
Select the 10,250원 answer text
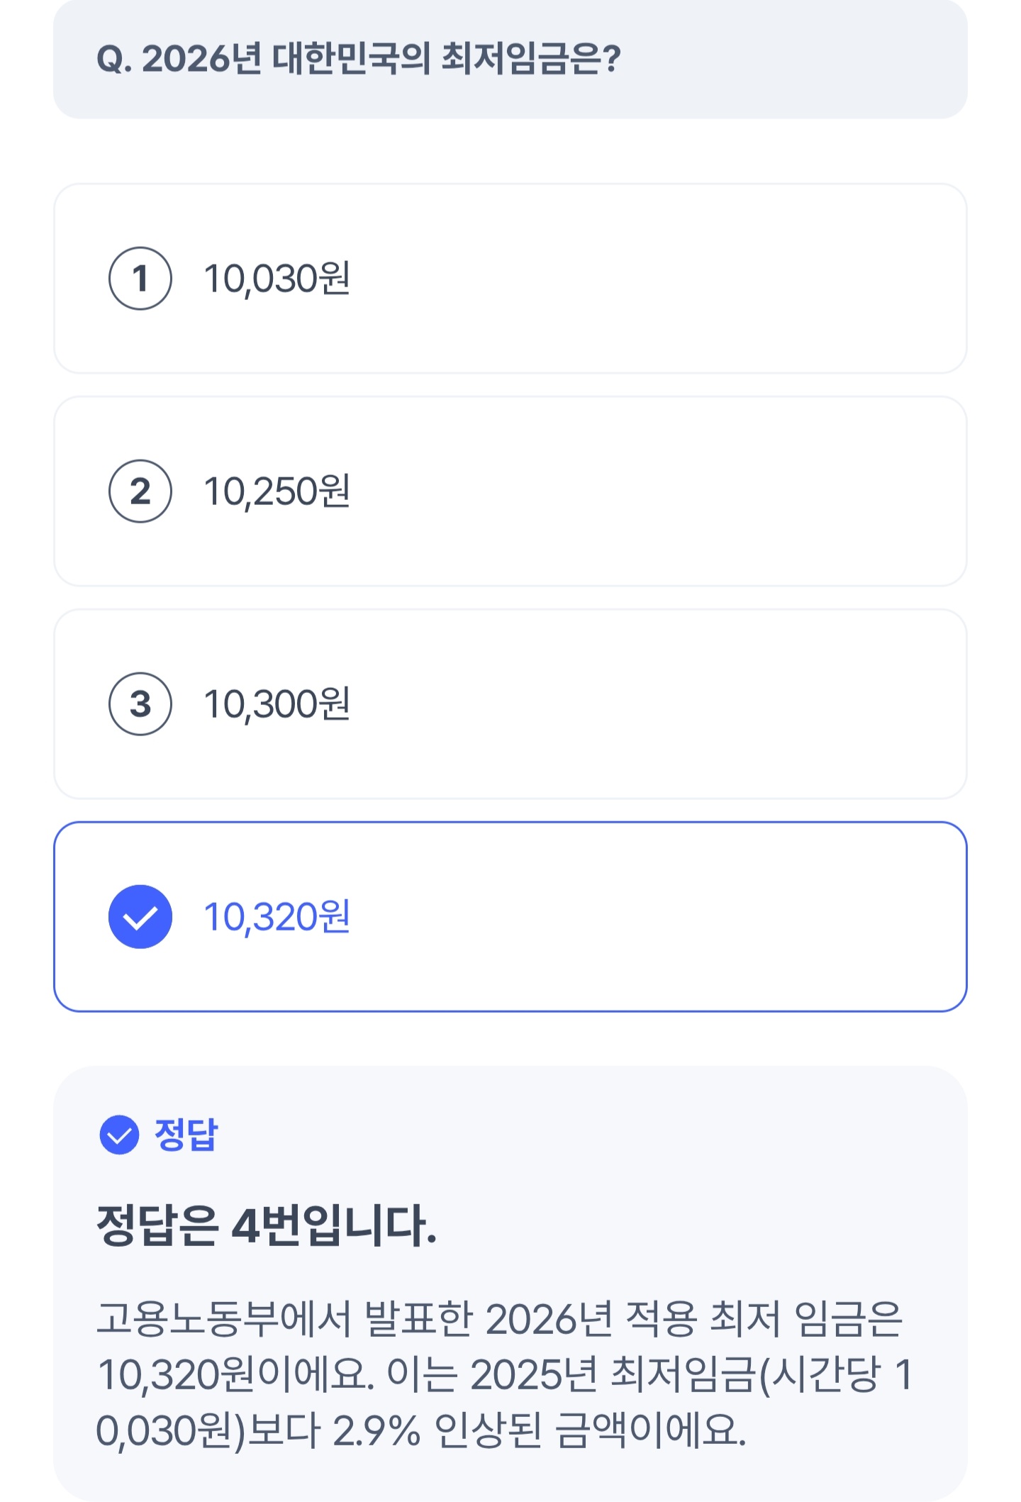(x=277, y=491)
